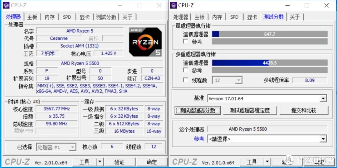Screen dimensions: 337x168
Task: Open the 内存 tab in the left window
Action: pos(50,17)
